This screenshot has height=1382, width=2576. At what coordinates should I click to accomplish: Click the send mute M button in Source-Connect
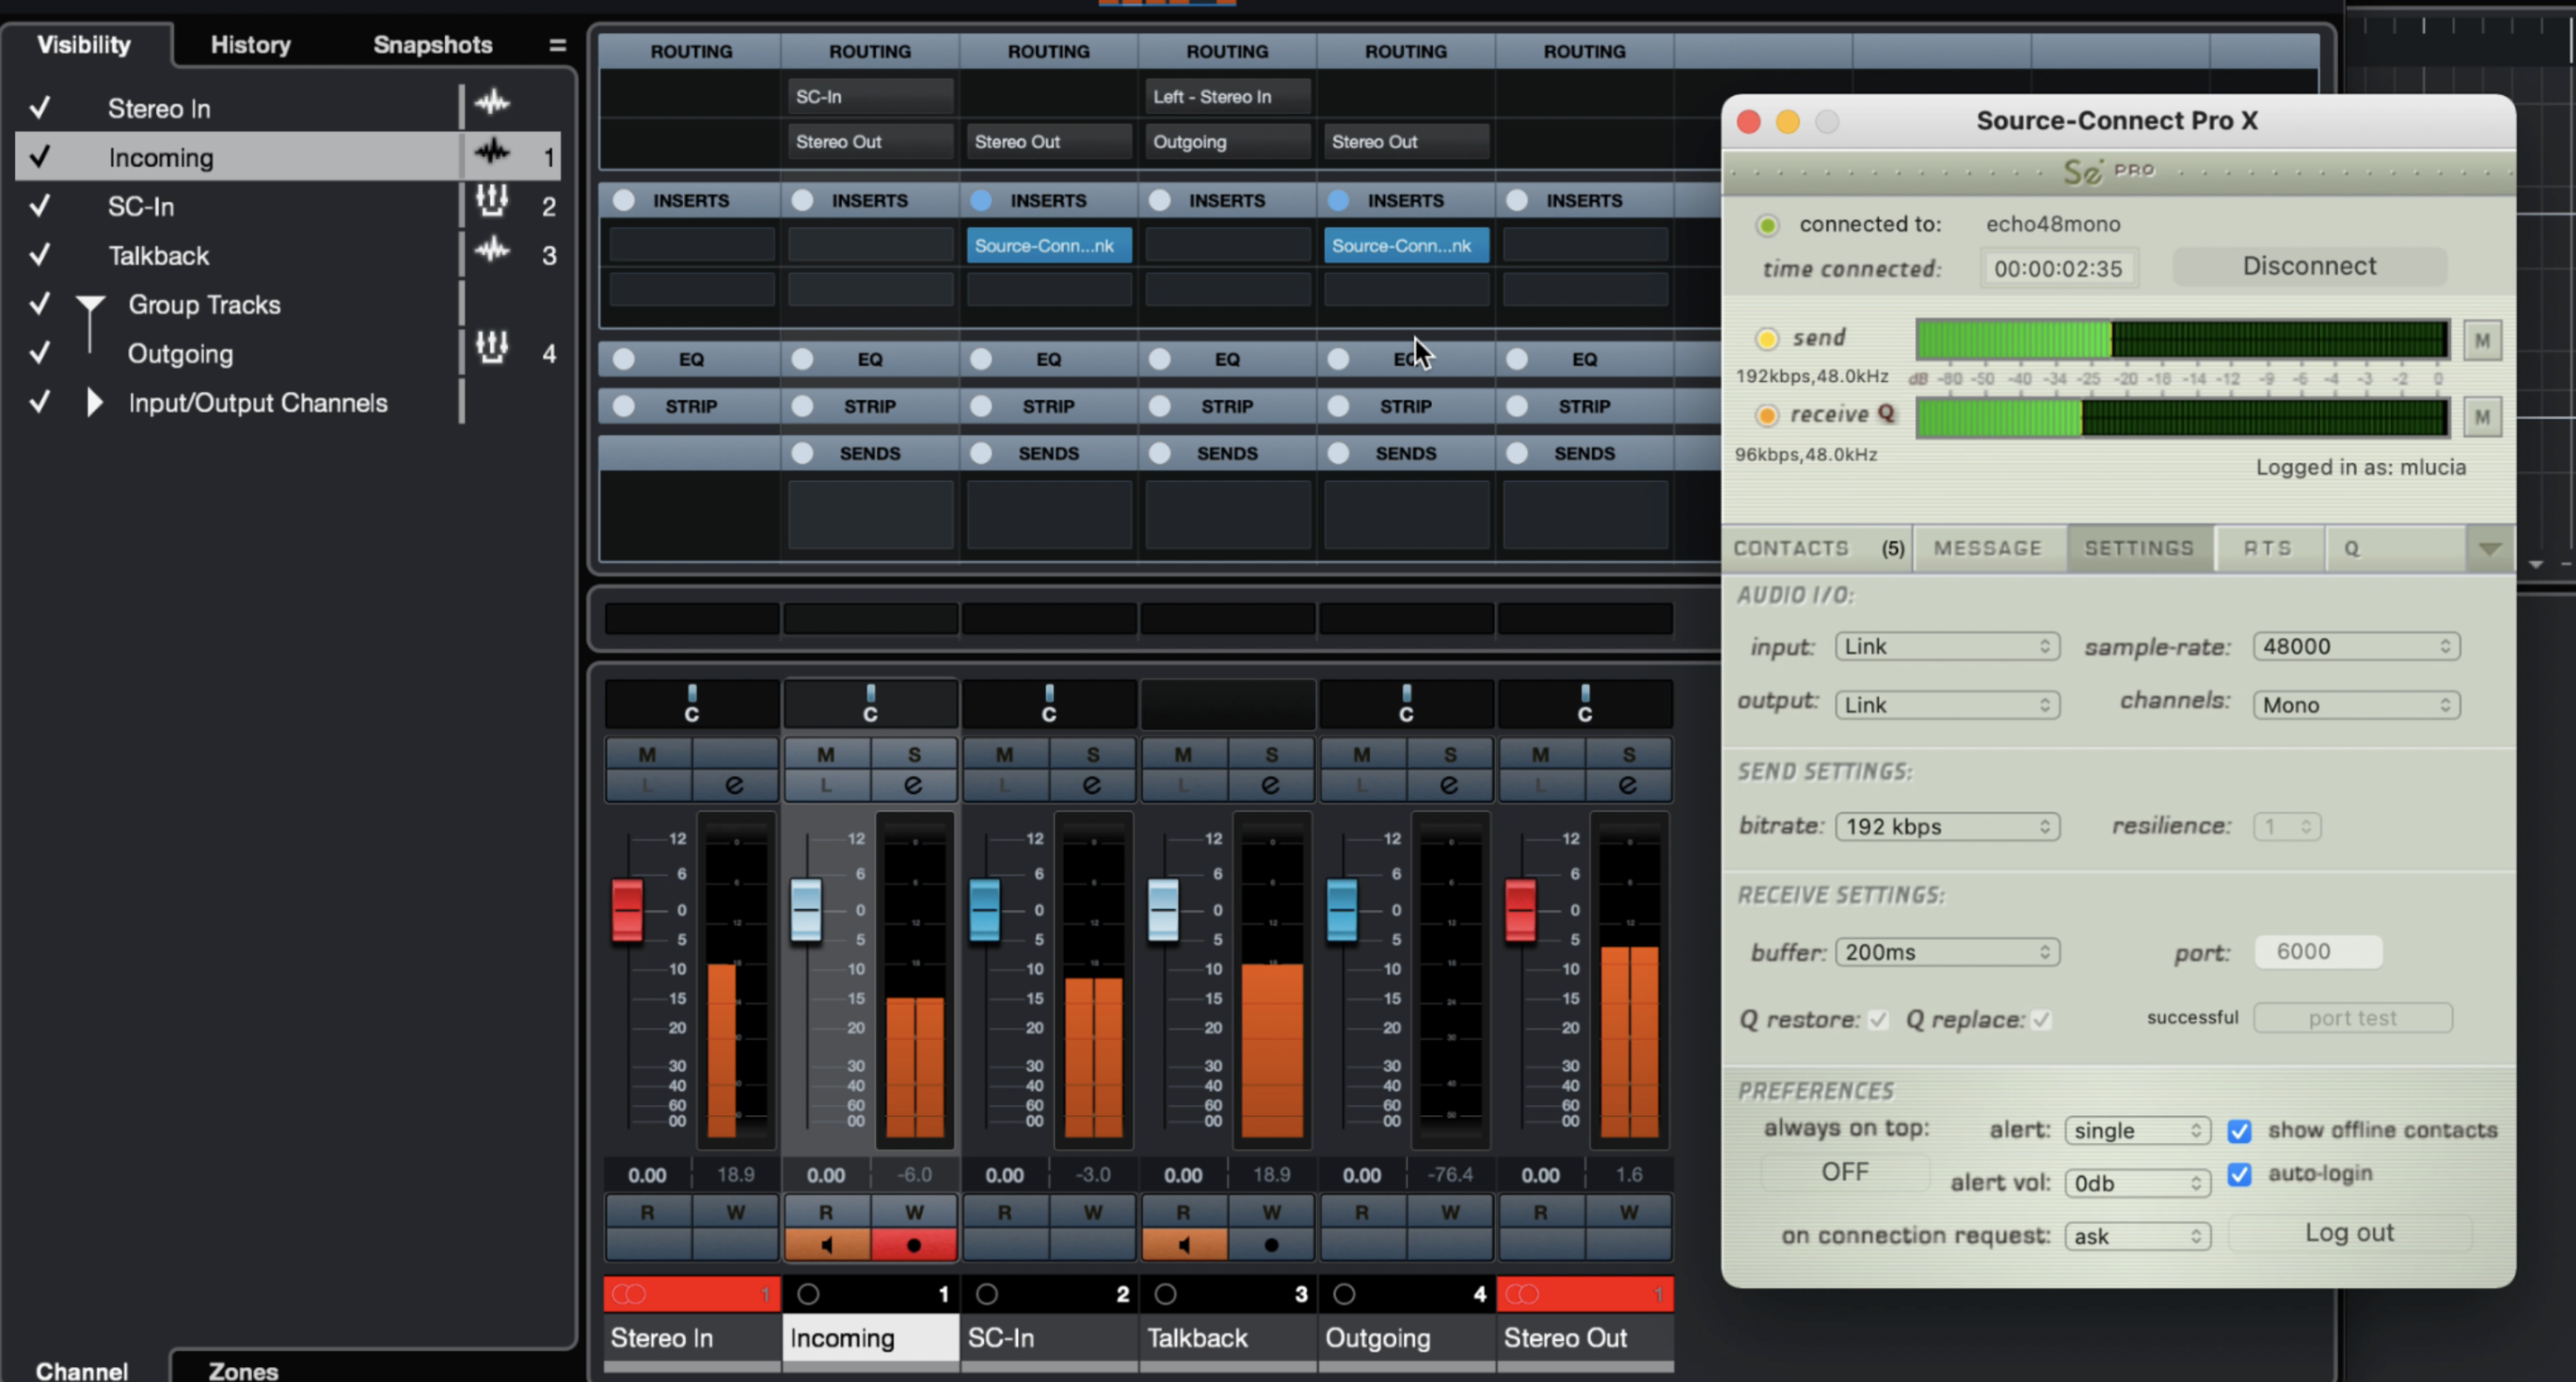tap(2481, 340)
